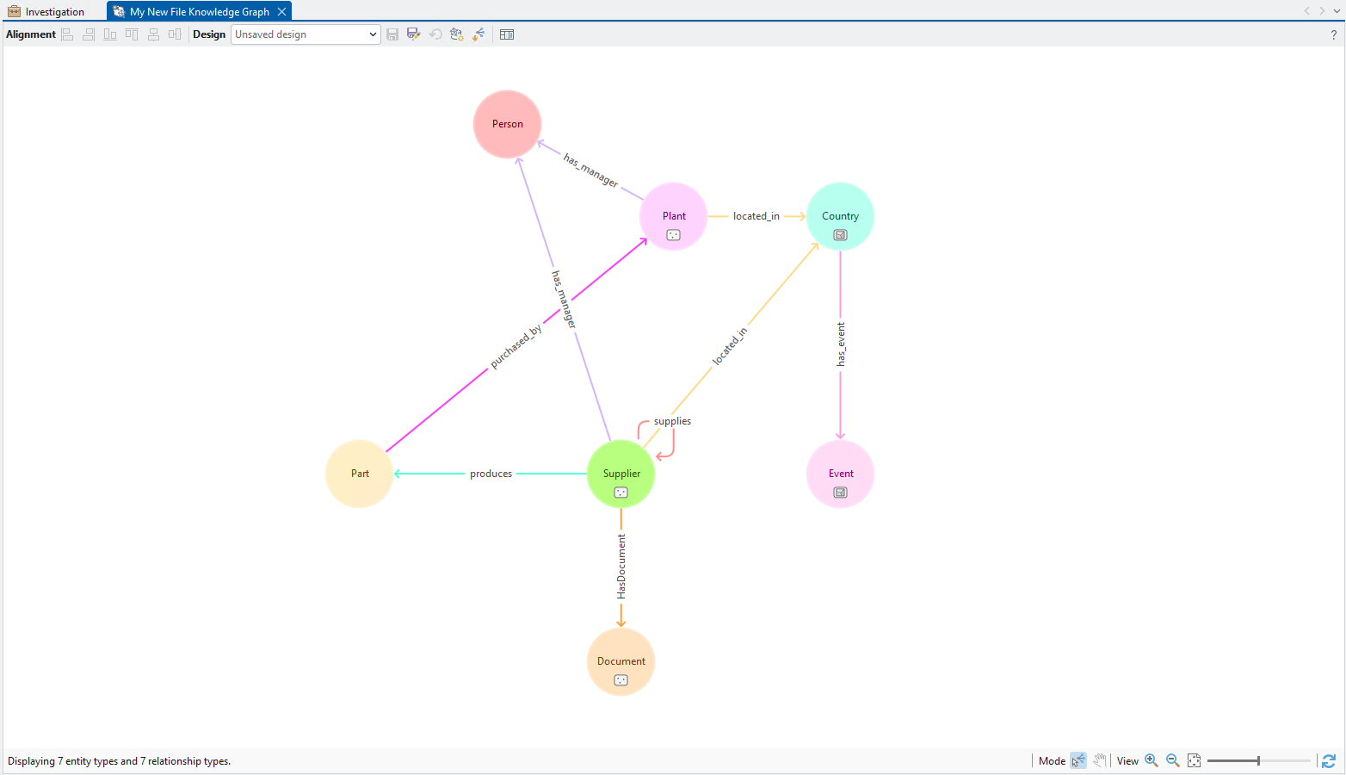Enable pan mode hand icon
The height and width of the screenshot is (775, 1346).
[1100, 760]
